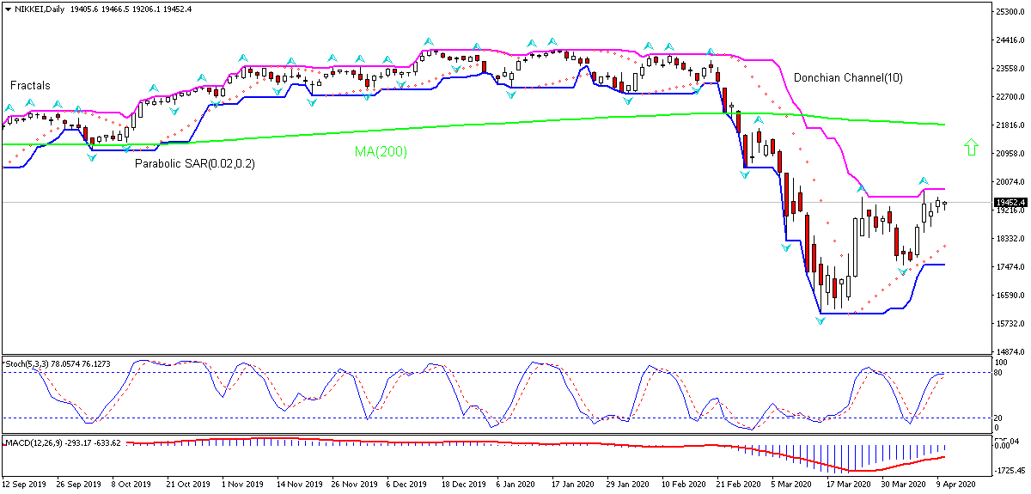Select the MA(200) label
Screen dimensions: 1031x494
tap(381, 152)
